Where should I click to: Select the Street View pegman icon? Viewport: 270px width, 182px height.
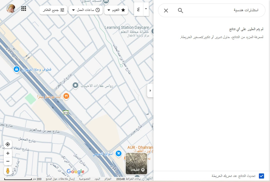click(8, 171)
